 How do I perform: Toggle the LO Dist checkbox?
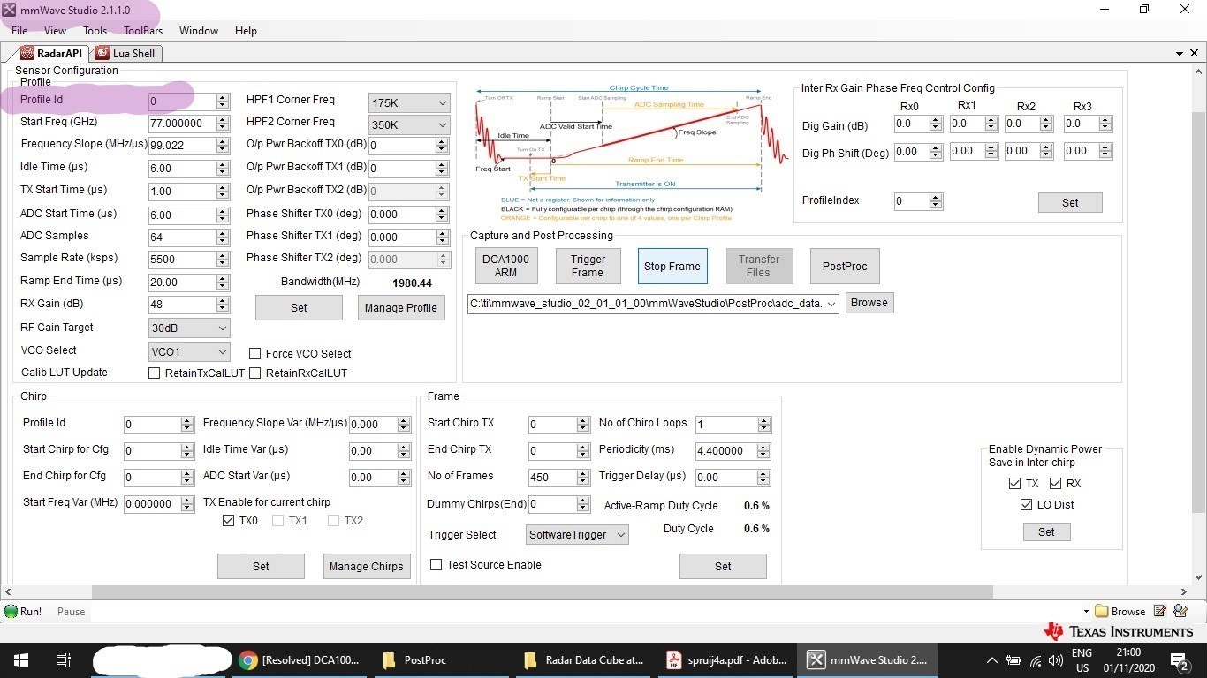(x=1026, y=505)
